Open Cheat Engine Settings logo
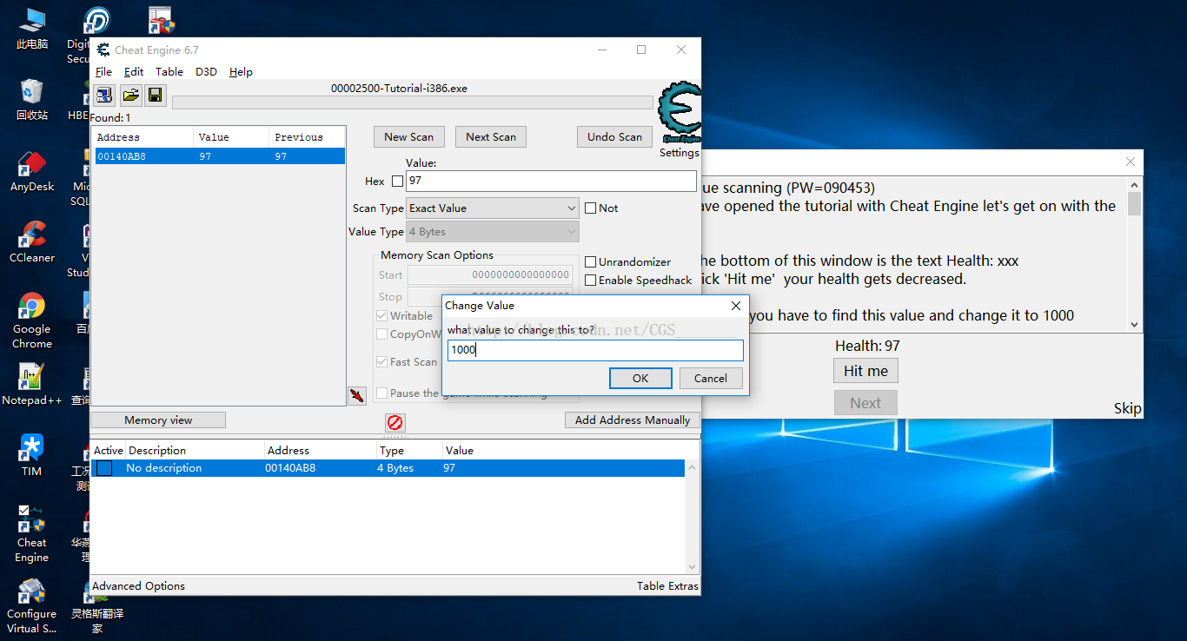Screen dimensions: 1187x641 pos(679,117)
